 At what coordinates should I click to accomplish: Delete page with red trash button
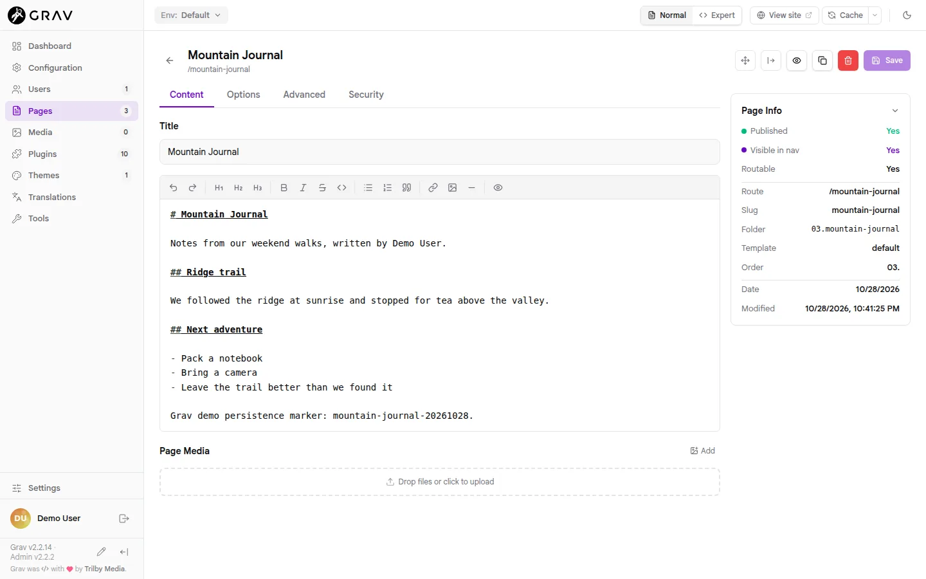click(848, 60)
